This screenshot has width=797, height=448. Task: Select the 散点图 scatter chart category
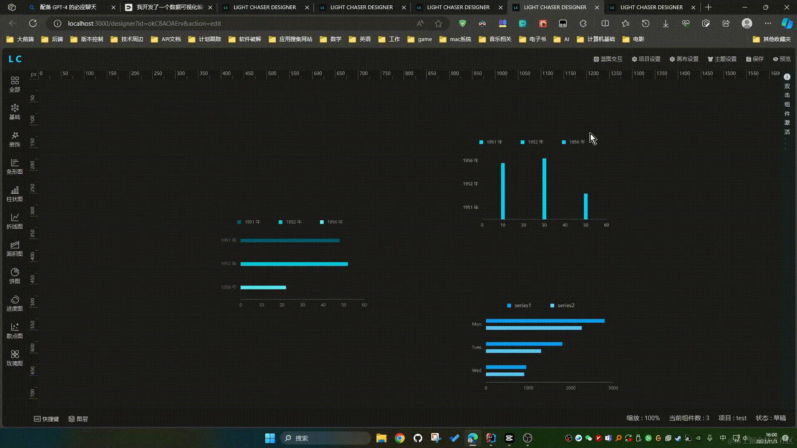(x=15, y=330)
